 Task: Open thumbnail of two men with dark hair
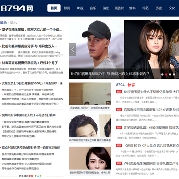click(x=90, y=126)
